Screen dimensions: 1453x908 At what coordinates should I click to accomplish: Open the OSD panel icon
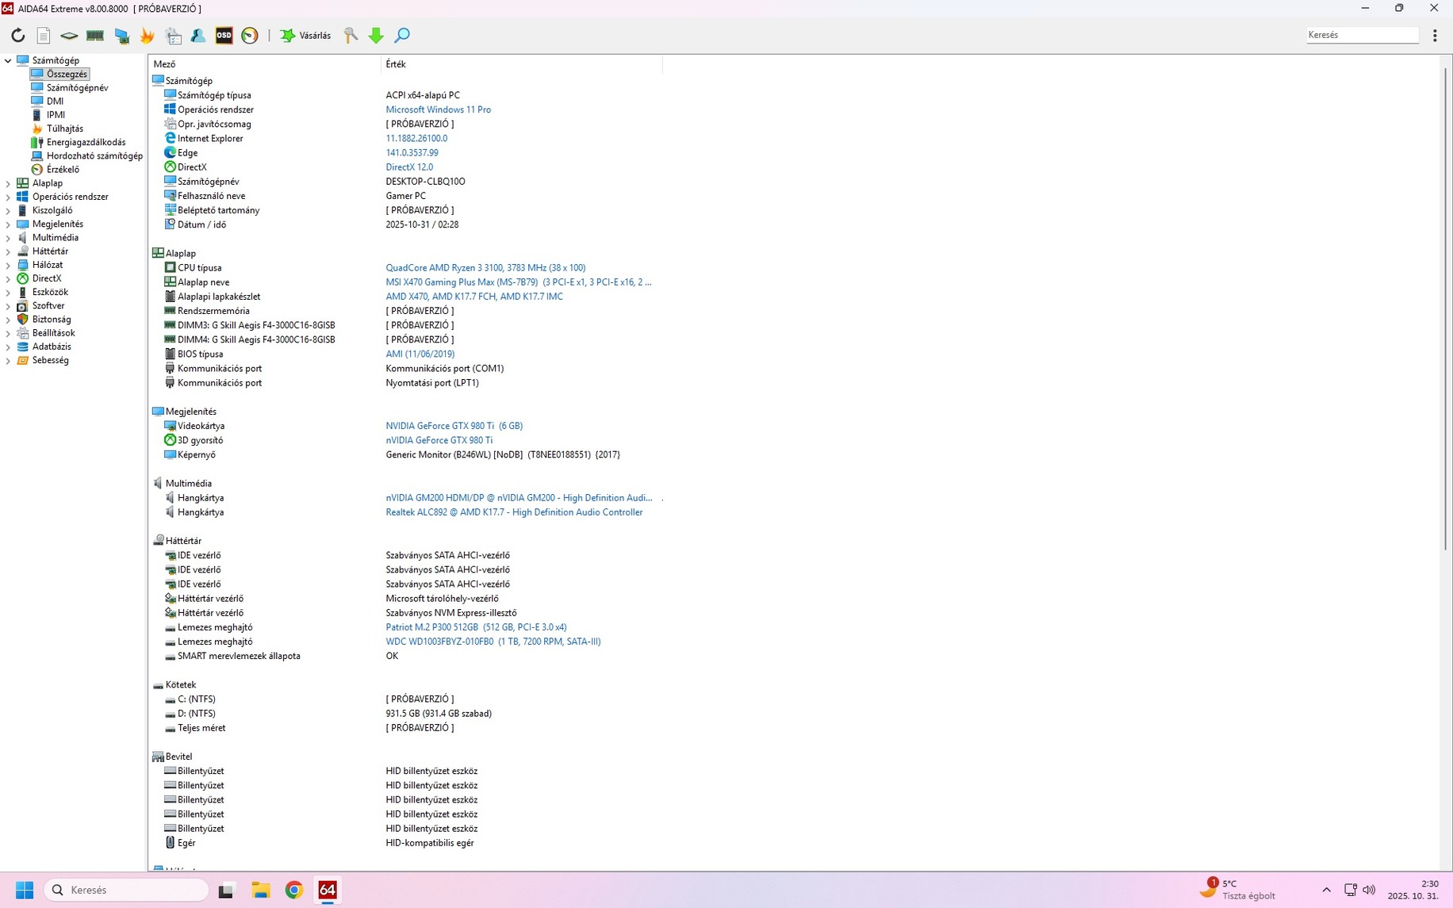coord(224,35)
